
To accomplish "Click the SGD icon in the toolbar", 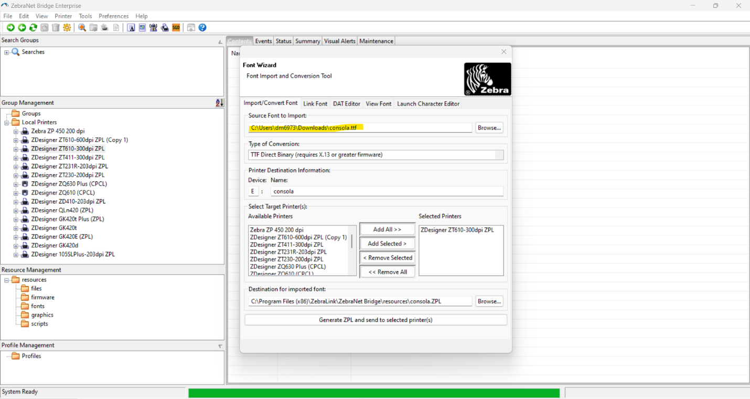I will pyautogui.click(x=176, y=27).
